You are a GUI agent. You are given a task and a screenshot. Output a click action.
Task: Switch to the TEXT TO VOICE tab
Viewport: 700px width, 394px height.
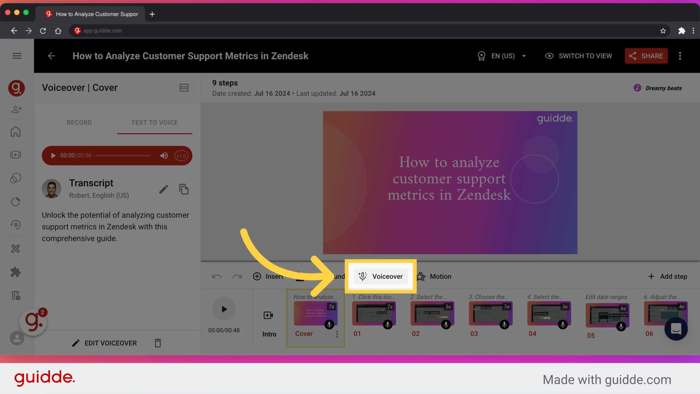[x=155, y=123]
